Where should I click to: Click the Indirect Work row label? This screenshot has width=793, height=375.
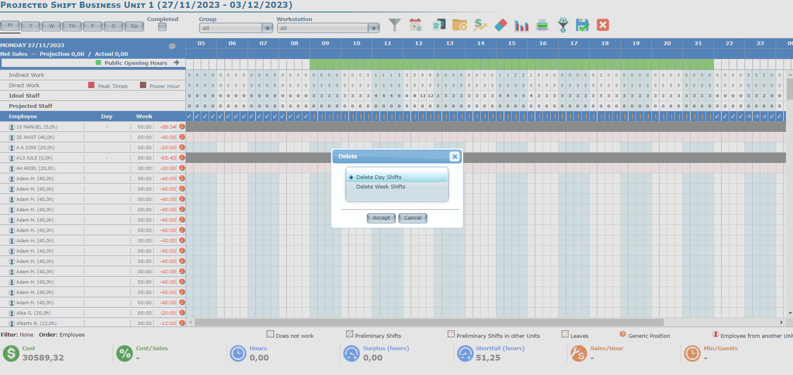[27, 75]
